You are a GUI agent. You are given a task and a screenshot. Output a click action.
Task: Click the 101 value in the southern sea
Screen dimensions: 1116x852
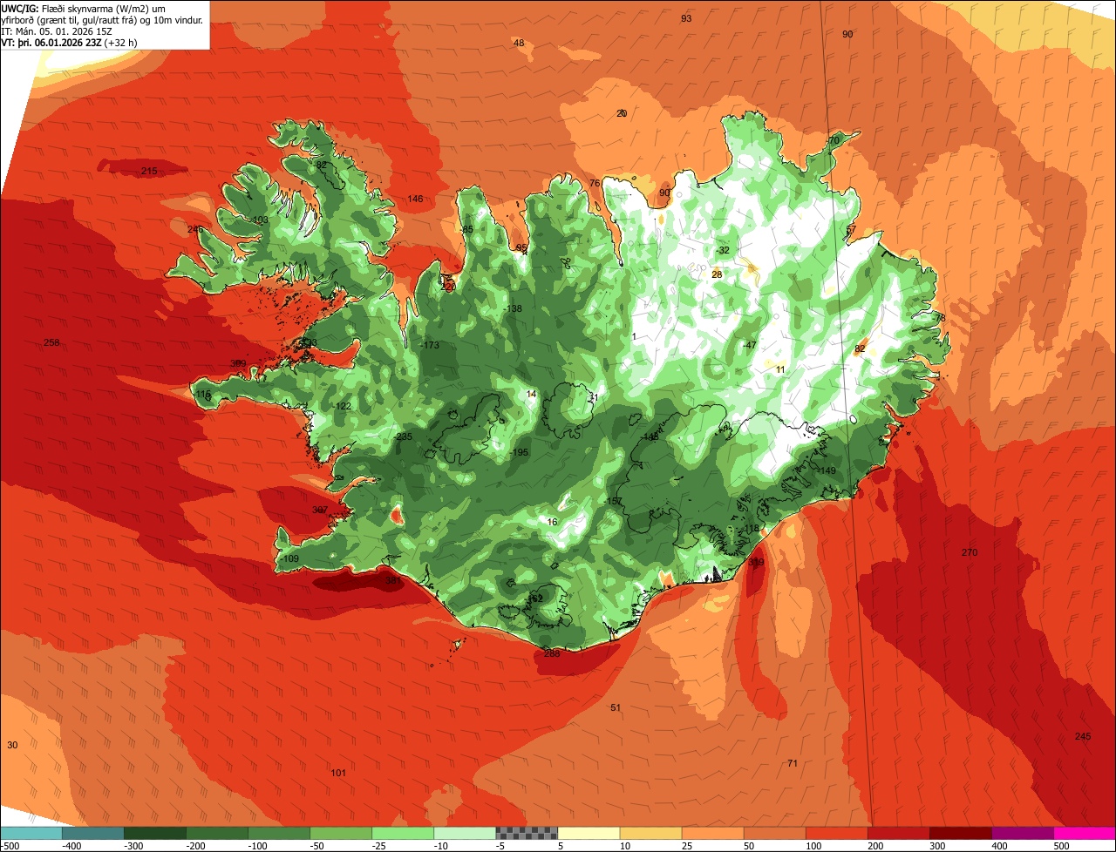click(338, 773)
